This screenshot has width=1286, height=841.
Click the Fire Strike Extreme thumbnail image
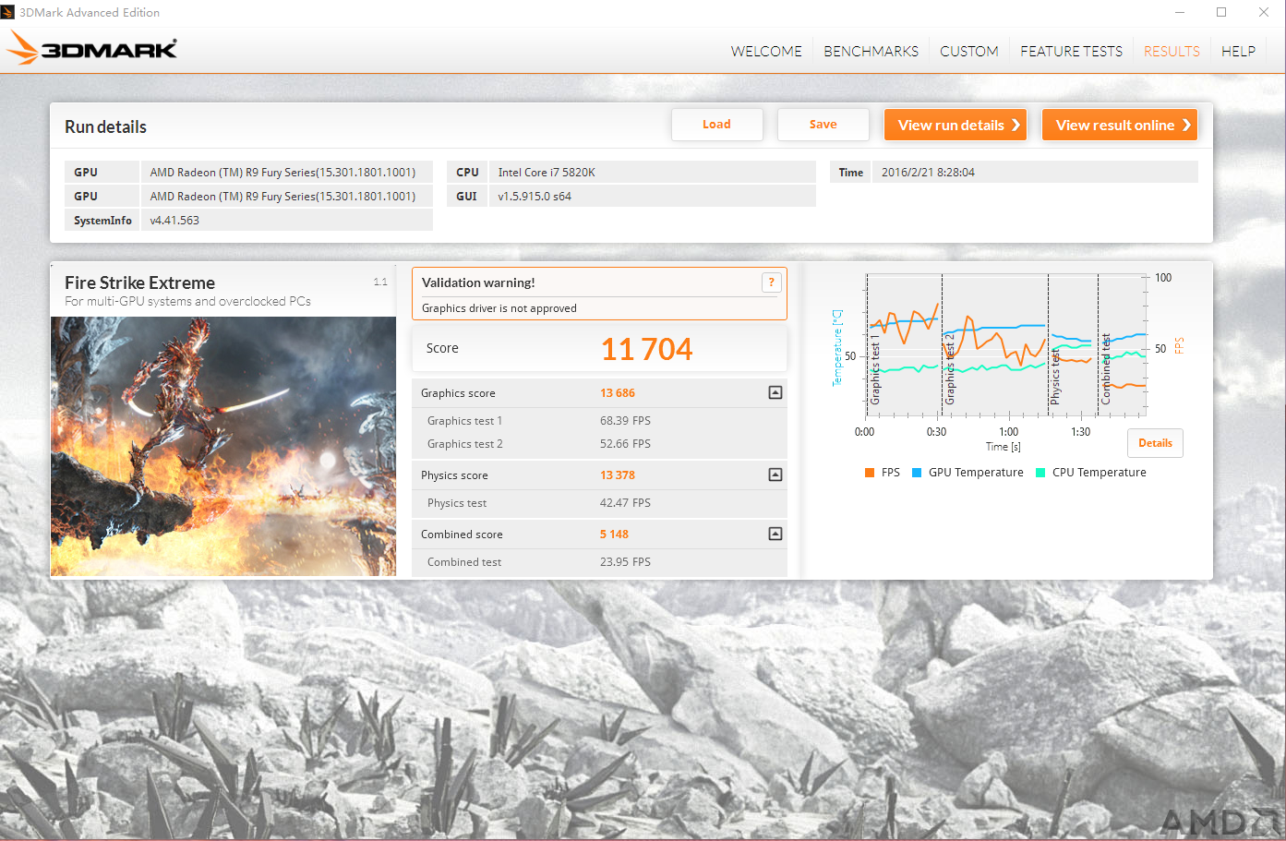point(223,447)
